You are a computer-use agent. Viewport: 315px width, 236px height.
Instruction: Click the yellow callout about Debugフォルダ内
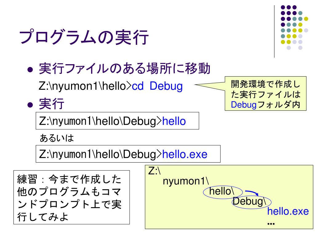(x=265, y=93)
